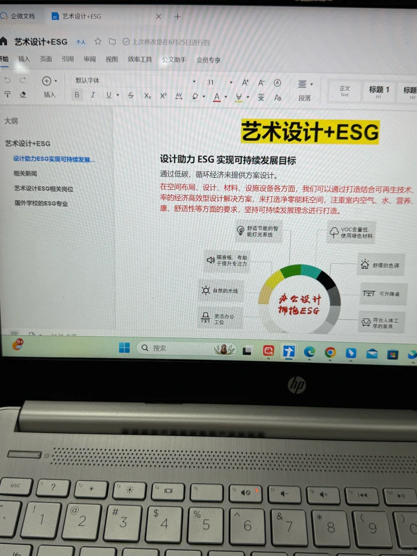Click the taskbar 搜索 search box

186,348
